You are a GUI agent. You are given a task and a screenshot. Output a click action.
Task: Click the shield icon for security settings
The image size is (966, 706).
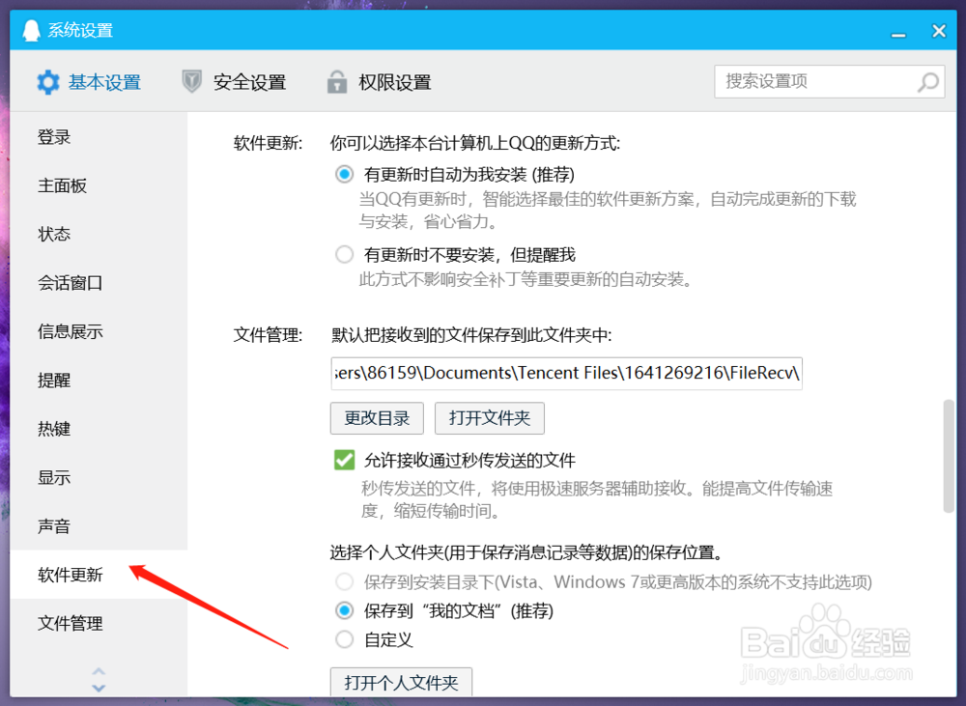pos(191,81)
